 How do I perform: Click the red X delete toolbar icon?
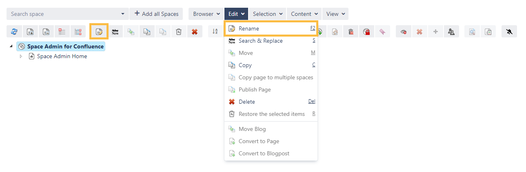tap(195, 32)
